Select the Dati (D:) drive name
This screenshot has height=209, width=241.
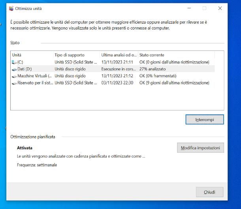[x=24, y=69]
